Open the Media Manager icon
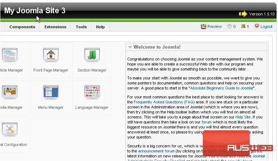 [x=10, y=92]
